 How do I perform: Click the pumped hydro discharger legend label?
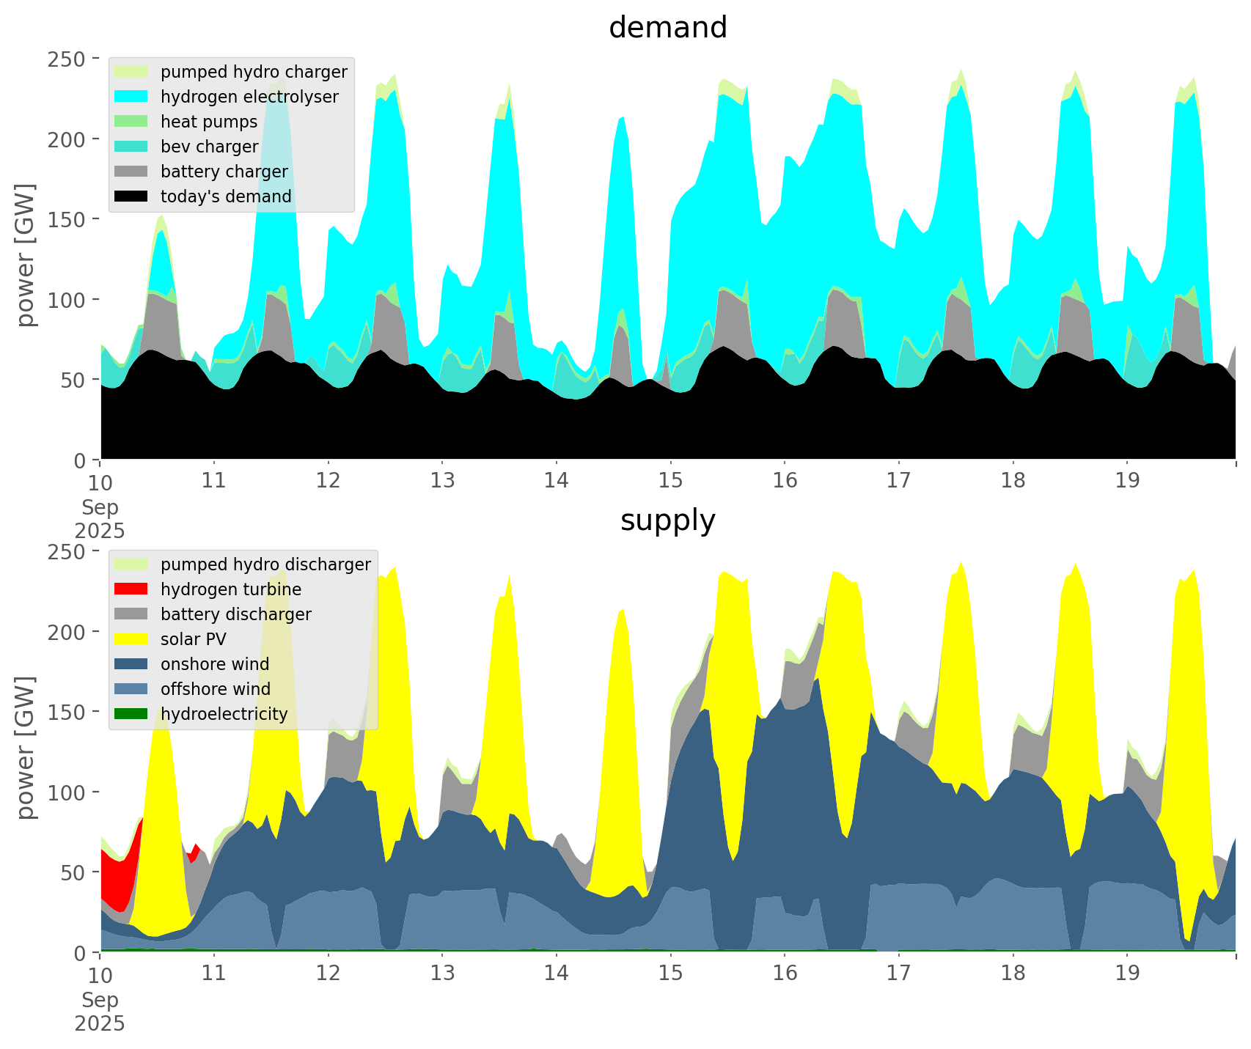265,564
